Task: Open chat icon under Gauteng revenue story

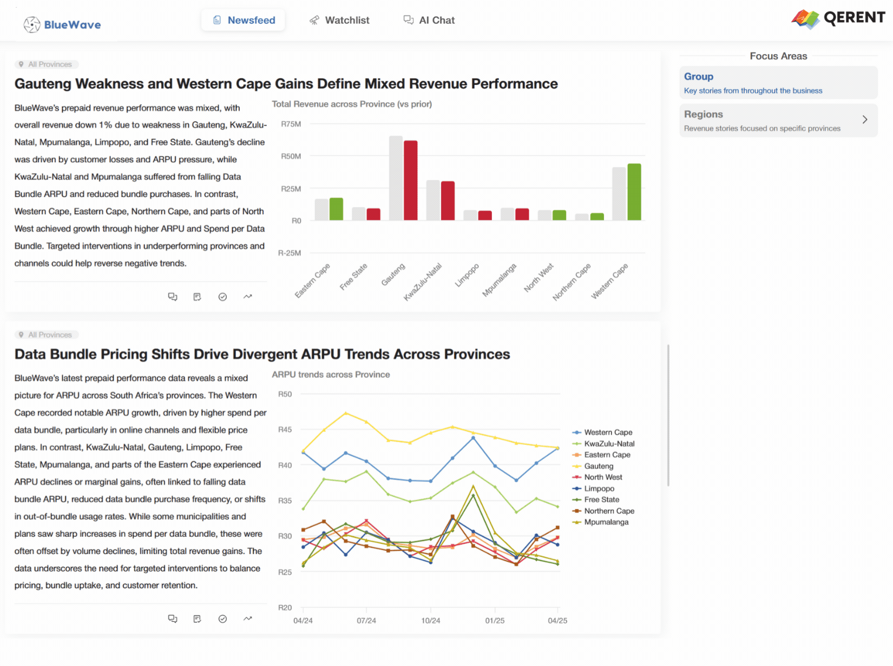Action: [173, 297]
